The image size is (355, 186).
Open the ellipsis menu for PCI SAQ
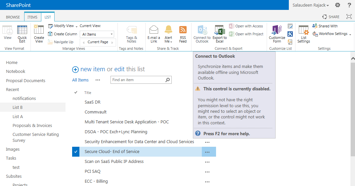207,172
